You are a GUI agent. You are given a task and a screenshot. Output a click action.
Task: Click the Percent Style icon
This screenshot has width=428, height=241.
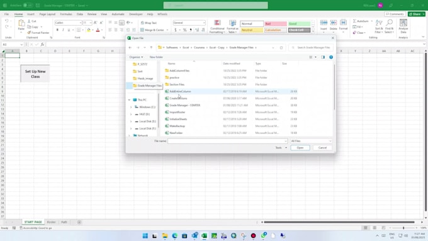pos(185,30)
